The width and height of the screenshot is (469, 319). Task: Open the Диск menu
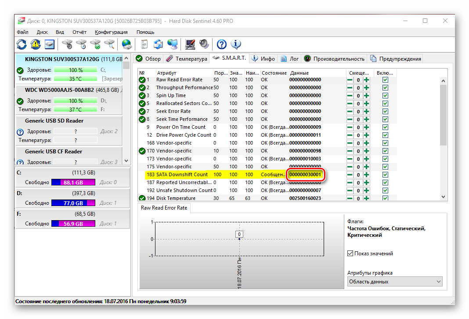(x=42, y=32)
